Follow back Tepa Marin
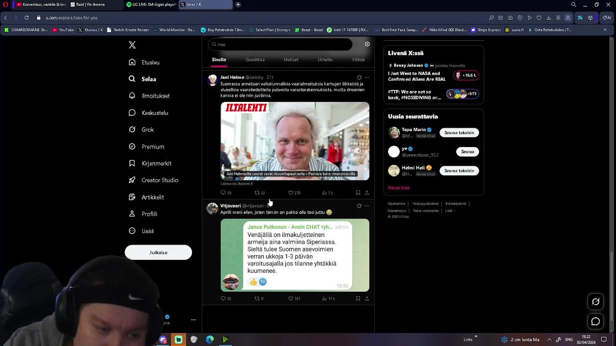616x346 pixels. [x=459, y=133]
